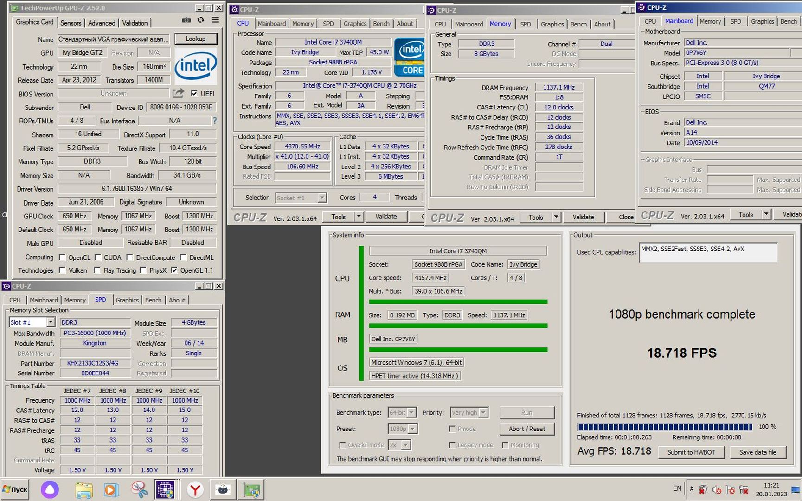Click the Lookup button in GPU-Z
802x501 pixels.
[x=196, y=39]
